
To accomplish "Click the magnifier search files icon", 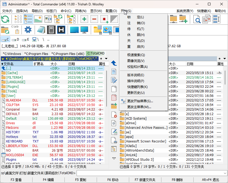I will point(197,19).
